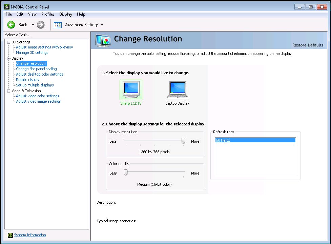331x244 pixels.
Task: Minimize the NVIDIA Control Panel window
Action: pyautogui.click(x=299, y=7)
